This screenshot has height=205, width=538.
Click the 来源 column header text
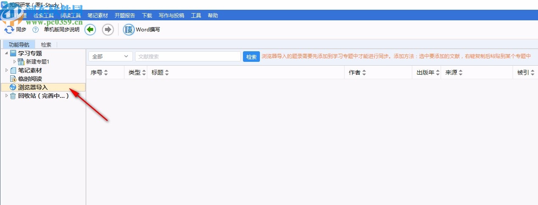coord(451,73)
